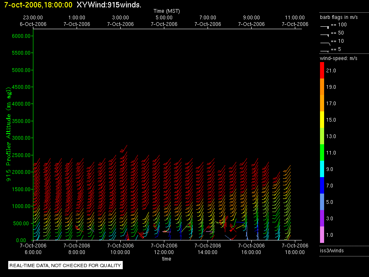Pick the purple 3.0 wind-speed swatch

[x=322, y=219]
